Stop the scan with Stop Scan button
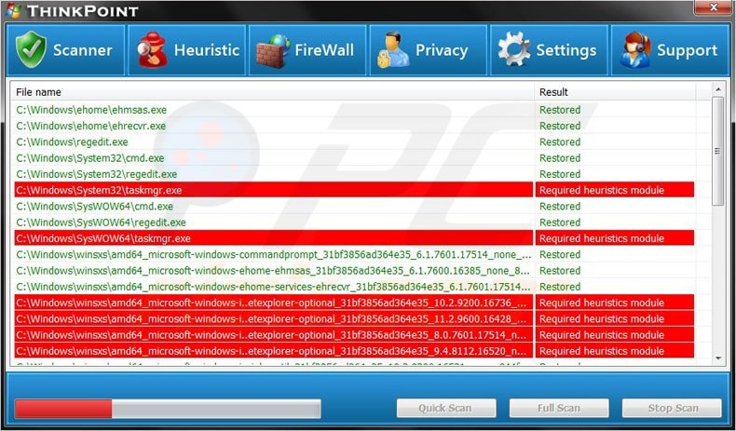Viewport: 736px width, 431px height. [672, 408]
